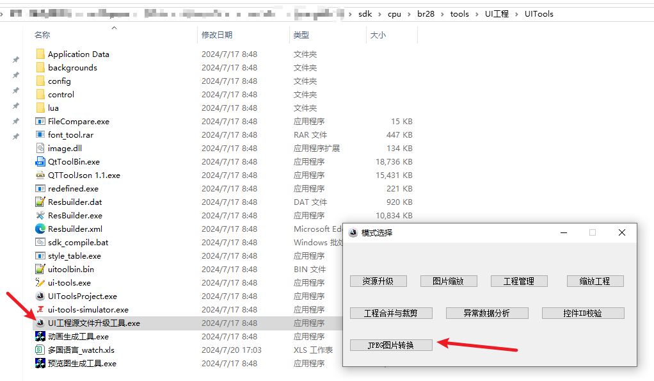Click the backgrounds folder icon
The width and height of the screenshot is (654, 381).
40,68
